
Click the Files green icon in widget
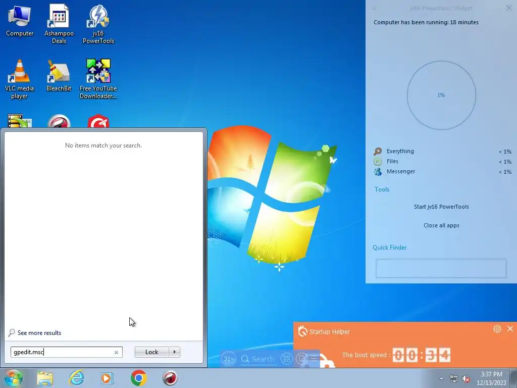coord(378,161)
